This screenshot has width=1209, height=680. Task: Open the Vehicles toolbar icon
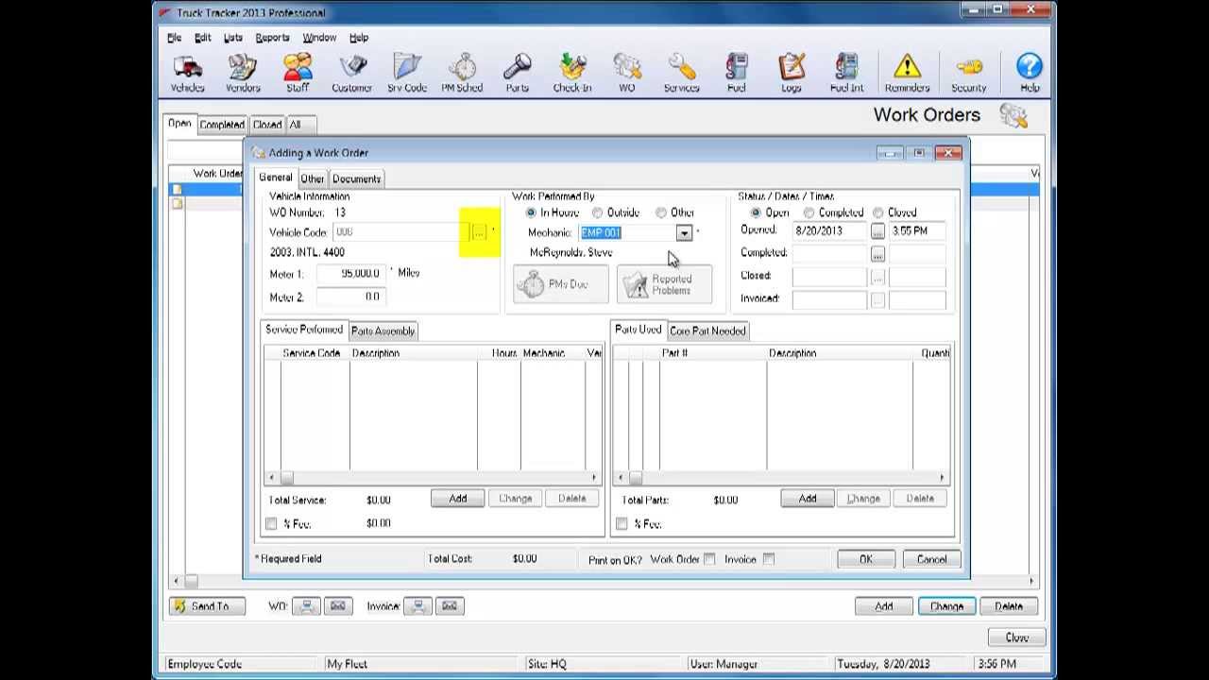click(x=187, y=74)
